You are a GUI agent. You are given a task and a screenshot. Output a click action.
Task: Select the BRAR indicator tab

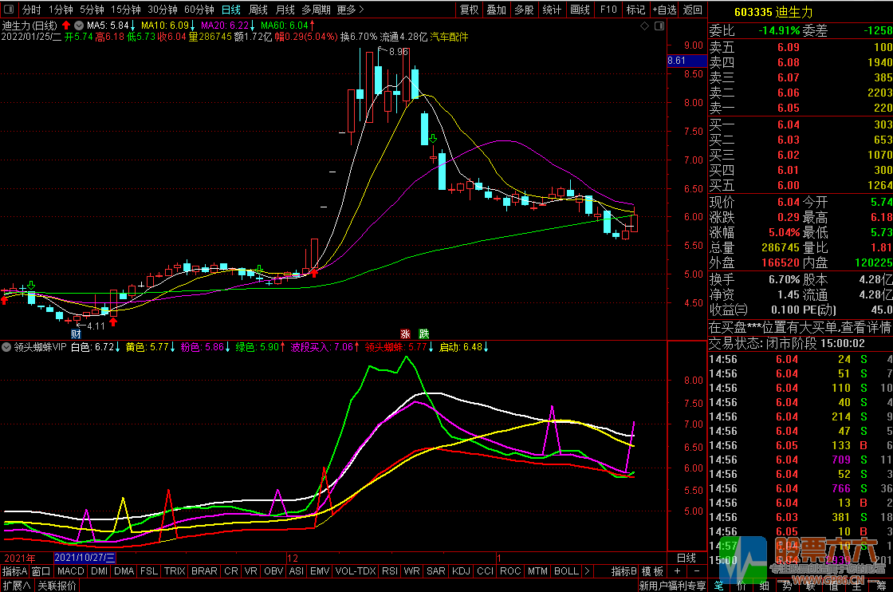click(204, 571)
